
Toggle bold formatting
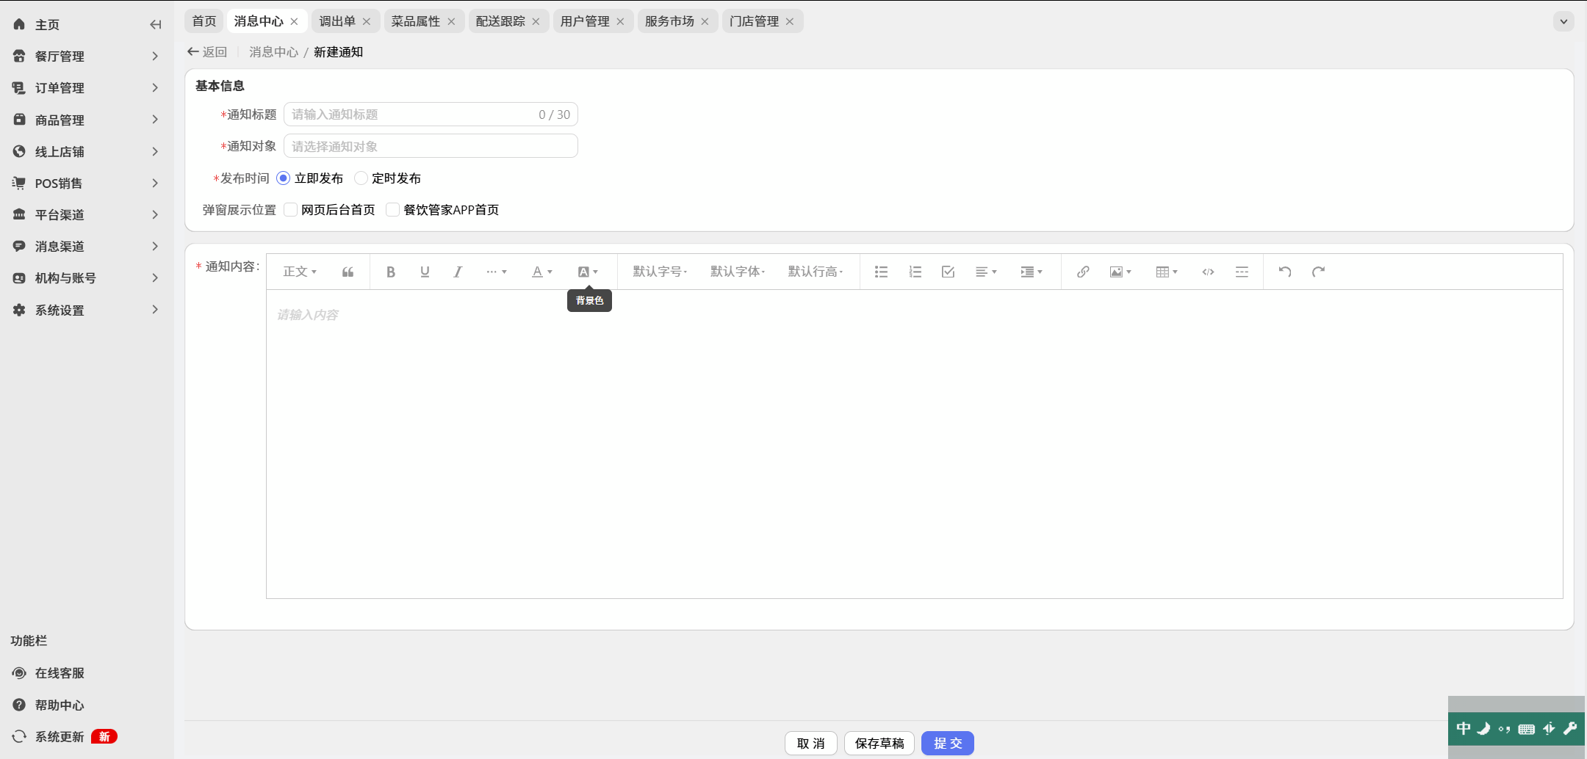[391, 272]
